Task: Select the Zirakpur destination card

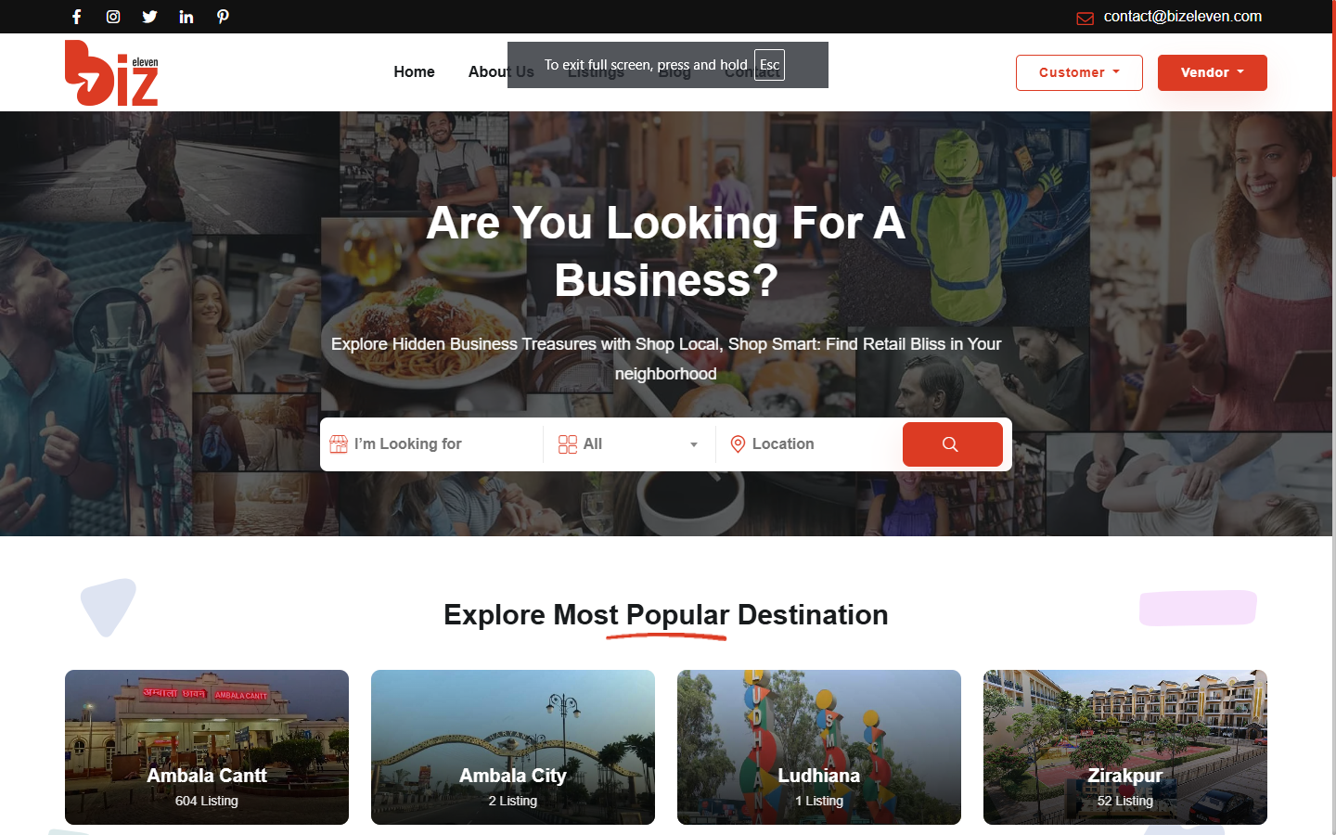Action: (1125, 747)
